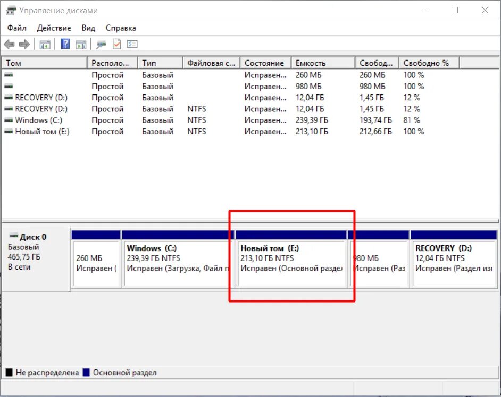Sort by the Емкость column header
501x397 pixels.
click(x=323, y=63)
